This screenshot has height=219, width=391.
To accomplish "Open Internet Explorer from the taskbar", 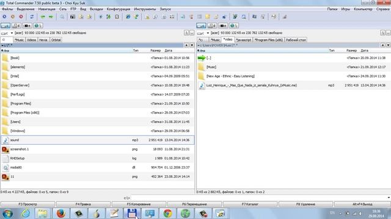I will 25,214.
